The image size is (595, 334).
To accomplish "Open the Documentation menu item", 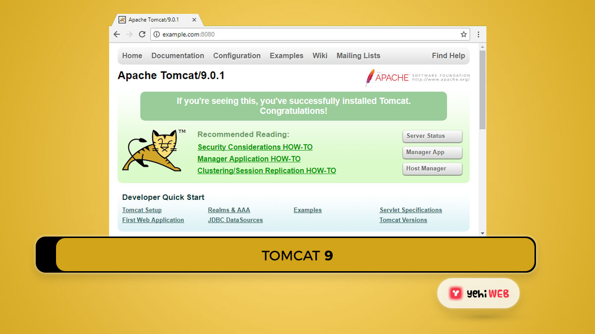I will pos(178,55).
